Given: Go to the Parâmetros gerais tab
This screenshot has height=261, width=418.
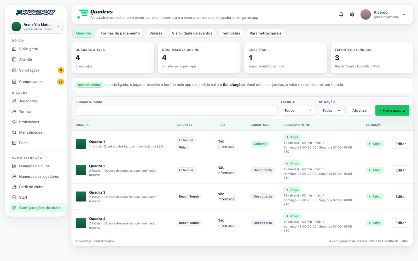Looking at the screenshot, I should click(x=265, y=33).
